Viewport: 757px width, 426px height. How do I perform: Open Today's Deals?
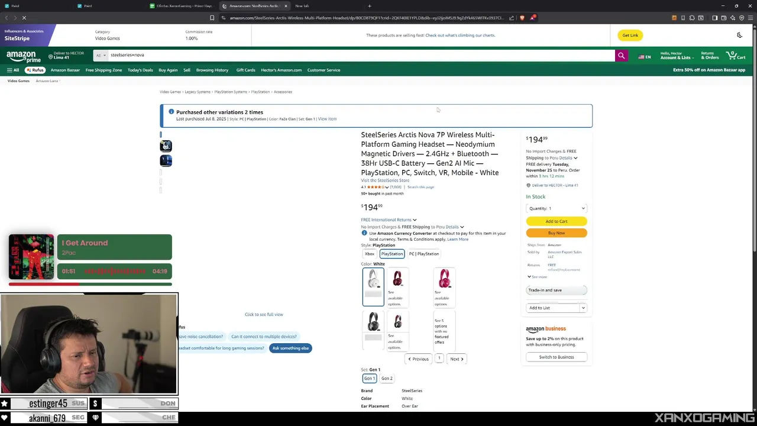(140, 70)
